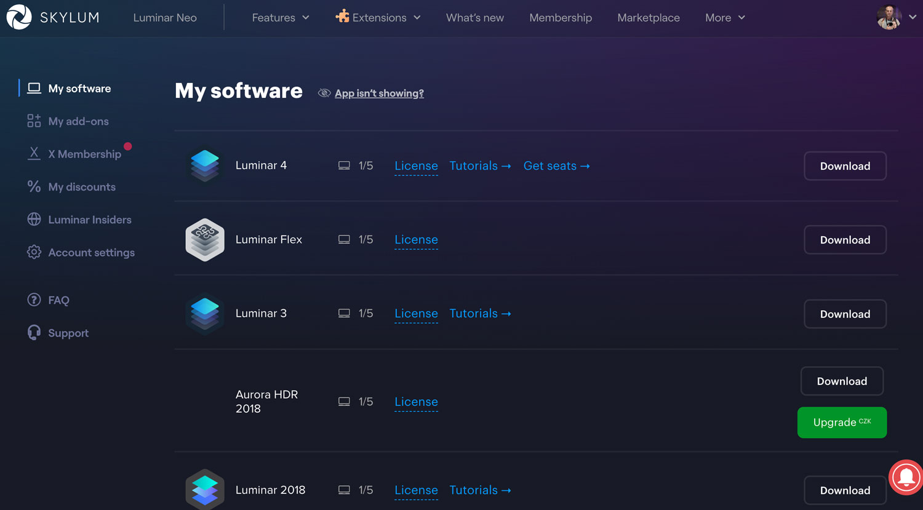923x510 pixels.
Task: Open Get seats link for Luminar 4
Action: click(x=556, y=166)
